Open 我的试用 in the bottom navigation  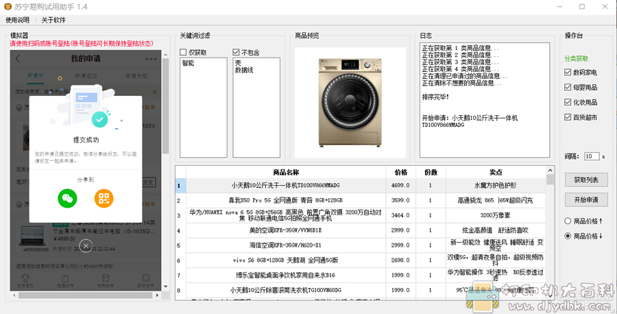(x=145, y=281)
